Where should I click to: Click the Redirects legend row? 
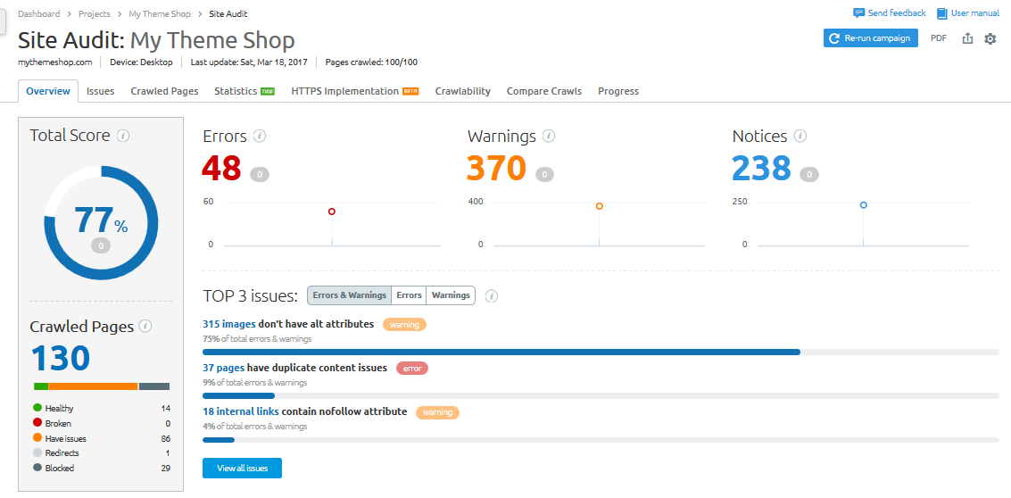pos(101,453)
